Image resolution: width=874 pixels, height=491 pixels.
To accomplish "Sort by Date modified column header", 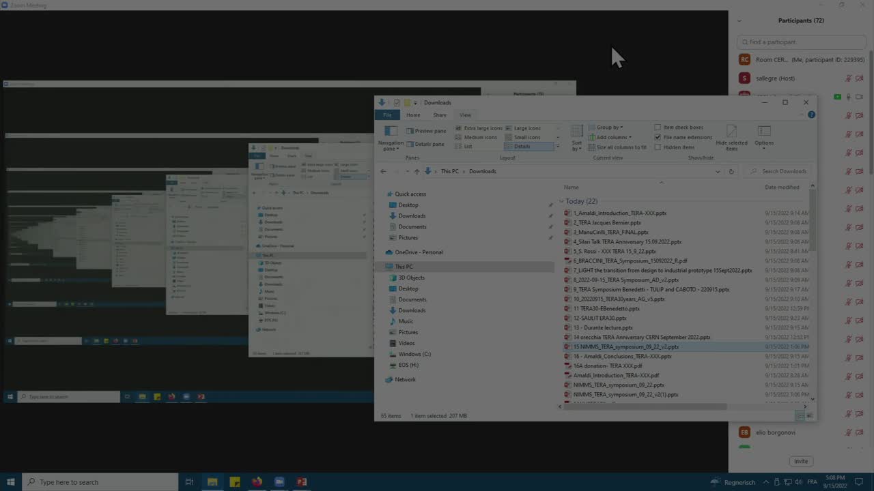I will pyautogui.click(x=782, y=187).
